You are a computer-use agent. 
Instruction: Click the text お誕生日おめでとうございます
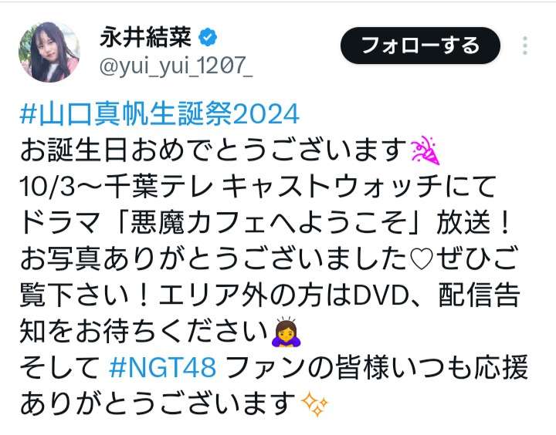[213, 150]
